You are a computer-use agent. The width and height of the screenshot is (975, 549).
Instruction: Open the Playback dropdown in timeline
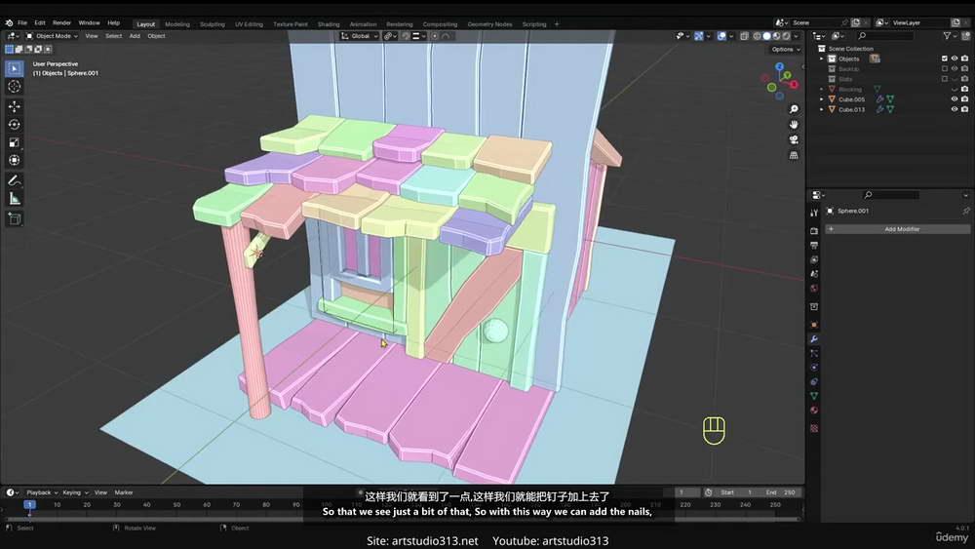(x=42, y=492)
